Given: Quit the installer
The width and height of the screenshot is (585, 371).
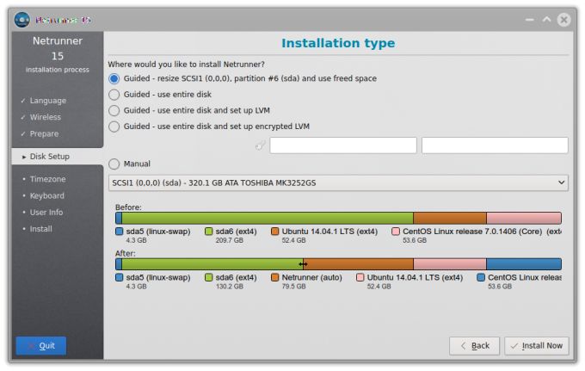Looking at the screenshot, I should pos(41,346).
